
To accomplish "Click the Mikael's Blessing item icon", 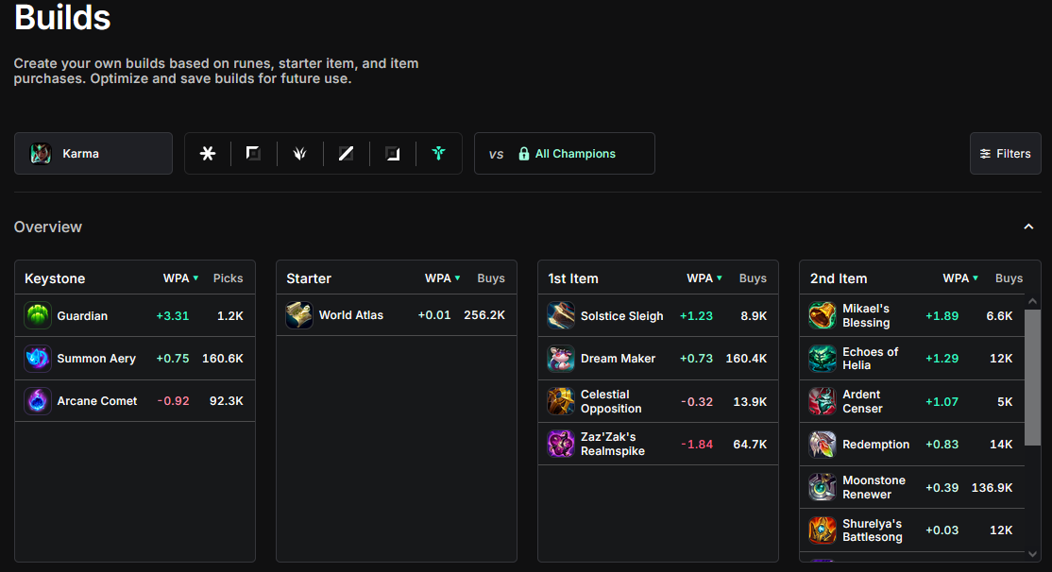I will click(822, 316).
